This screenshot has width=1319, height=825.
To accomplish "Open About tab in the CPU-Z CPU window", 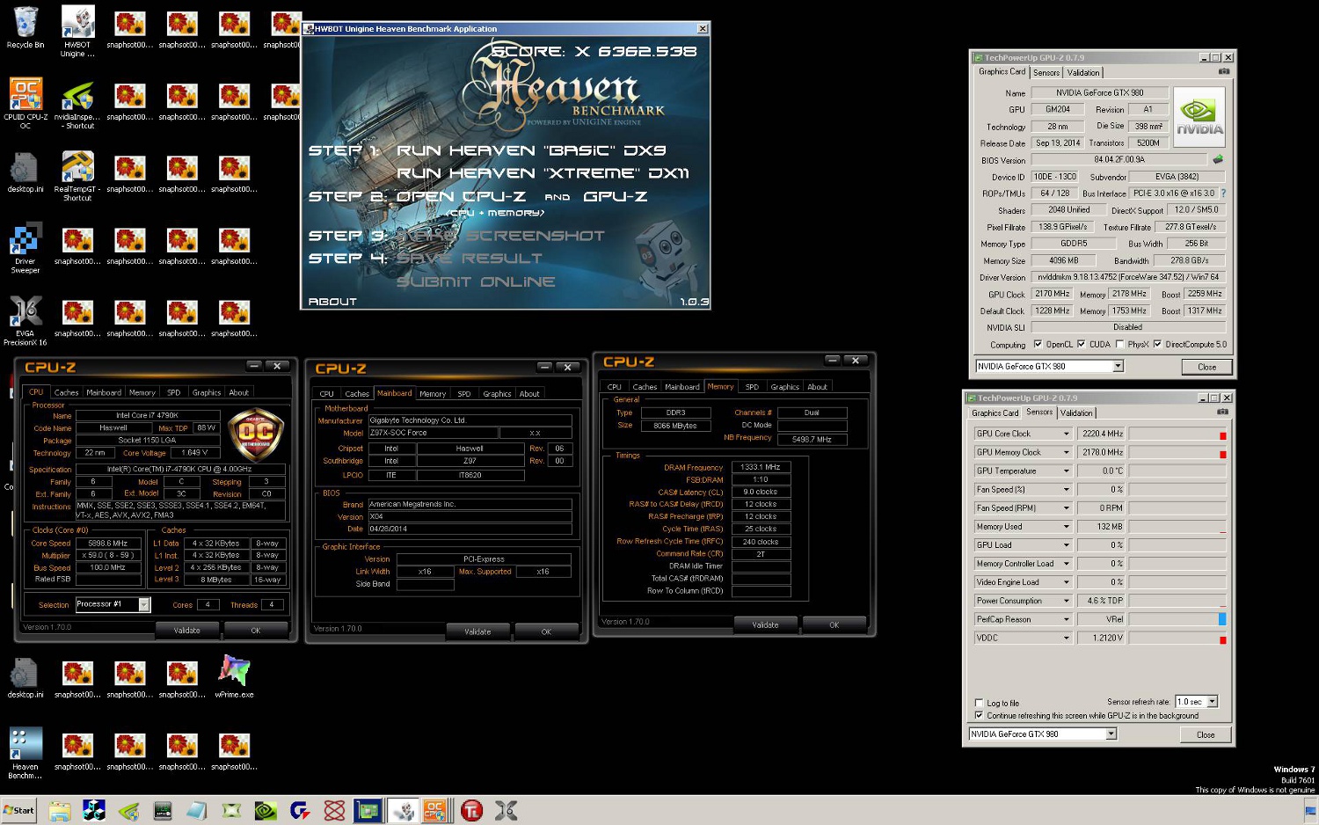I will point(238,392).
